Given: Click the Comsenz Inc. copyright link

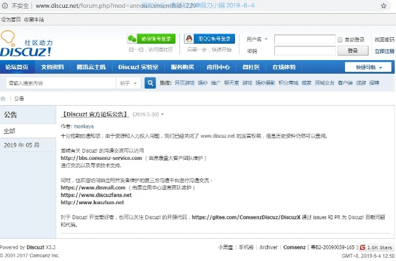Looking at the screenshot, I should tap(45, 256).
